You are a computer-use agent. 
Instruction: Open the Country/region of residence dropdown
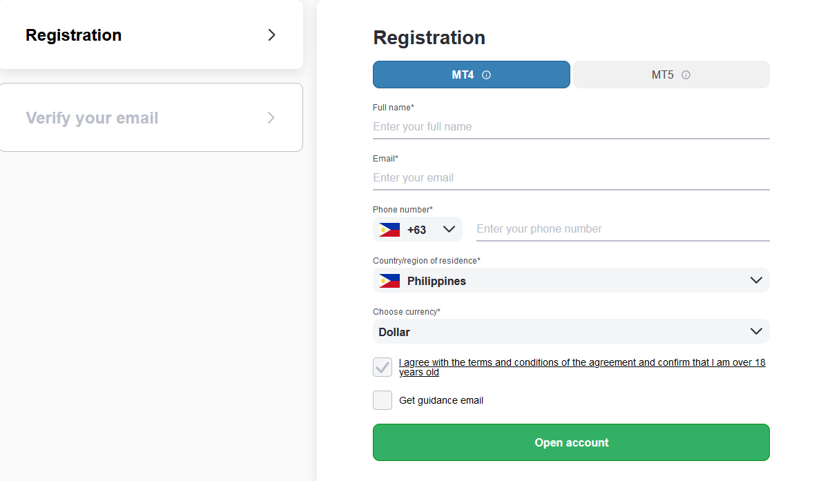pyautogui.click(x=571, y=281)
